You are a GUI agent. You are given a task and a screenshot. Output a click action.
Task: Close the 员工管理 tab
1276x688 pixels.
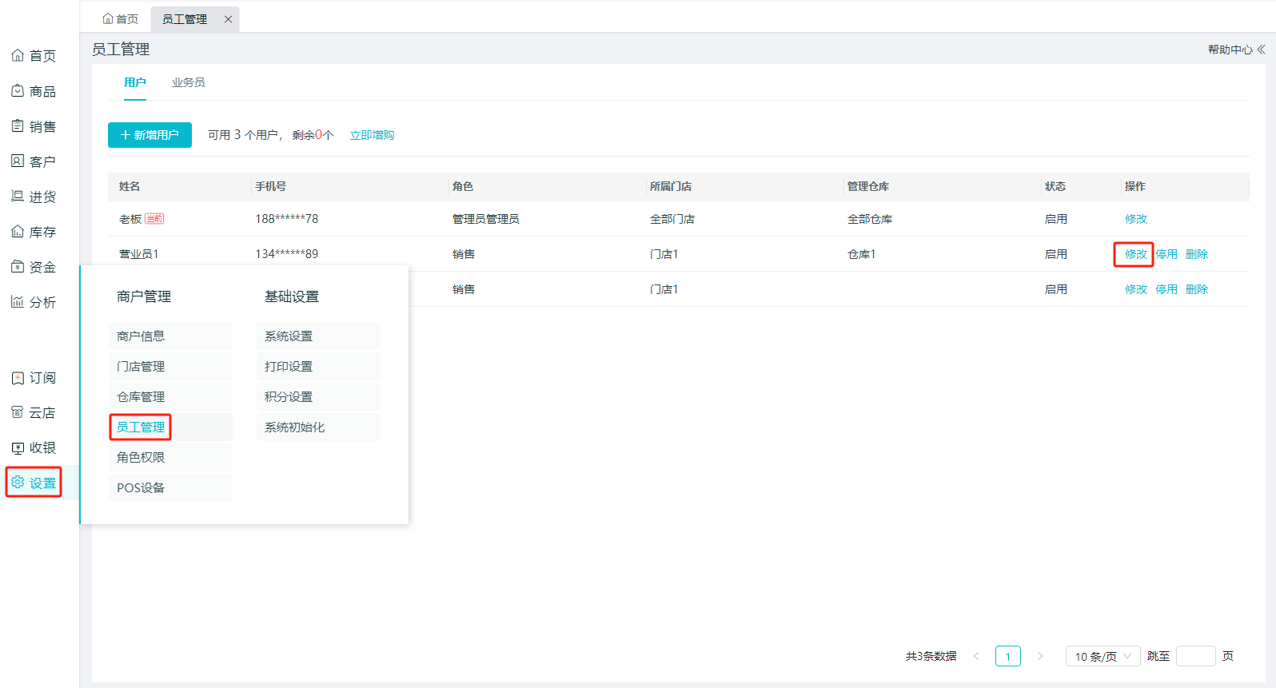point(228,19)
